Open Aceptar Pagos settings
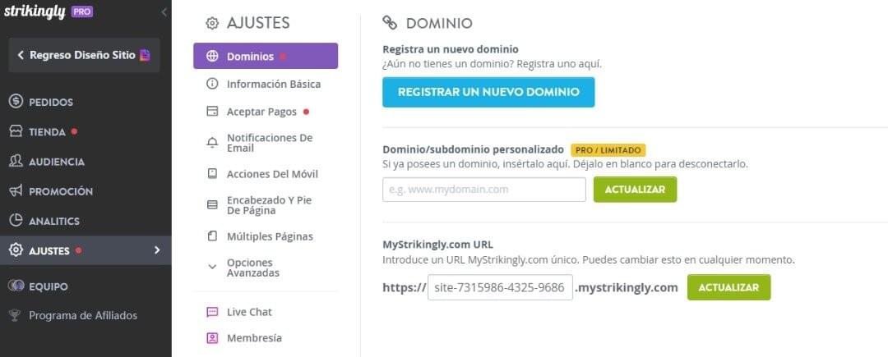 pos(261,112)
